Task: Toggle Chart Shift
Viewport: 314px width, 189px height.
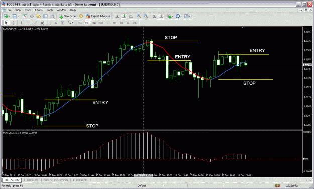Action: [161, 16]
